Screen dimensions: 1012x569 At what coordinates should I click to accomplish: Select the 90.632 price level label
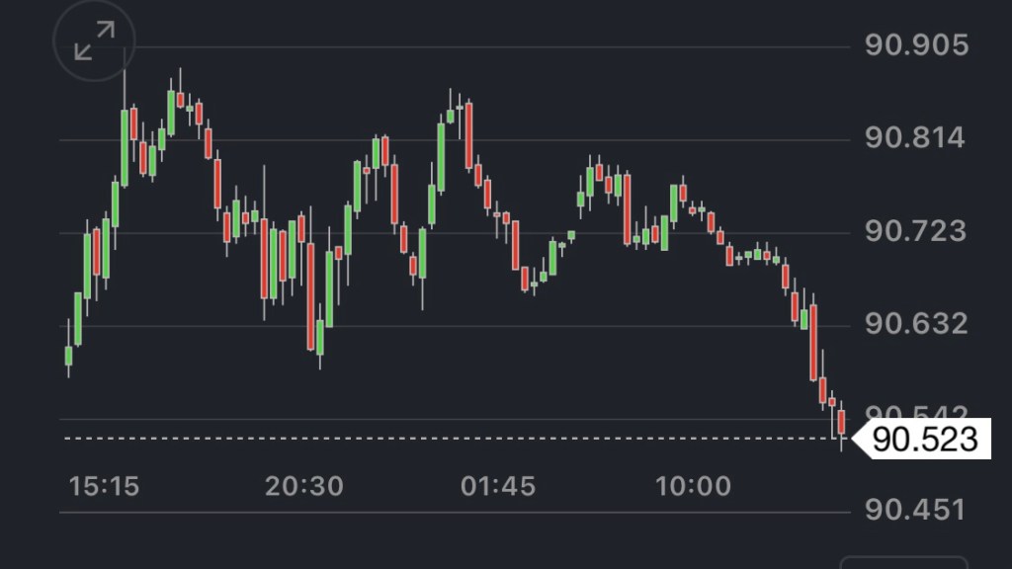pos(916,324)
